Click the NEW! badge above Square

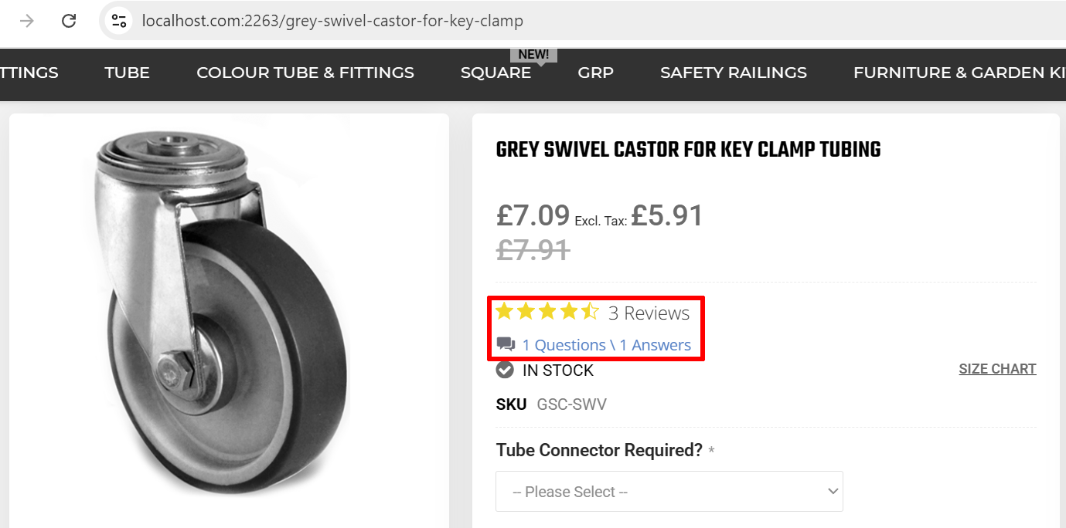tap(533, 54)
